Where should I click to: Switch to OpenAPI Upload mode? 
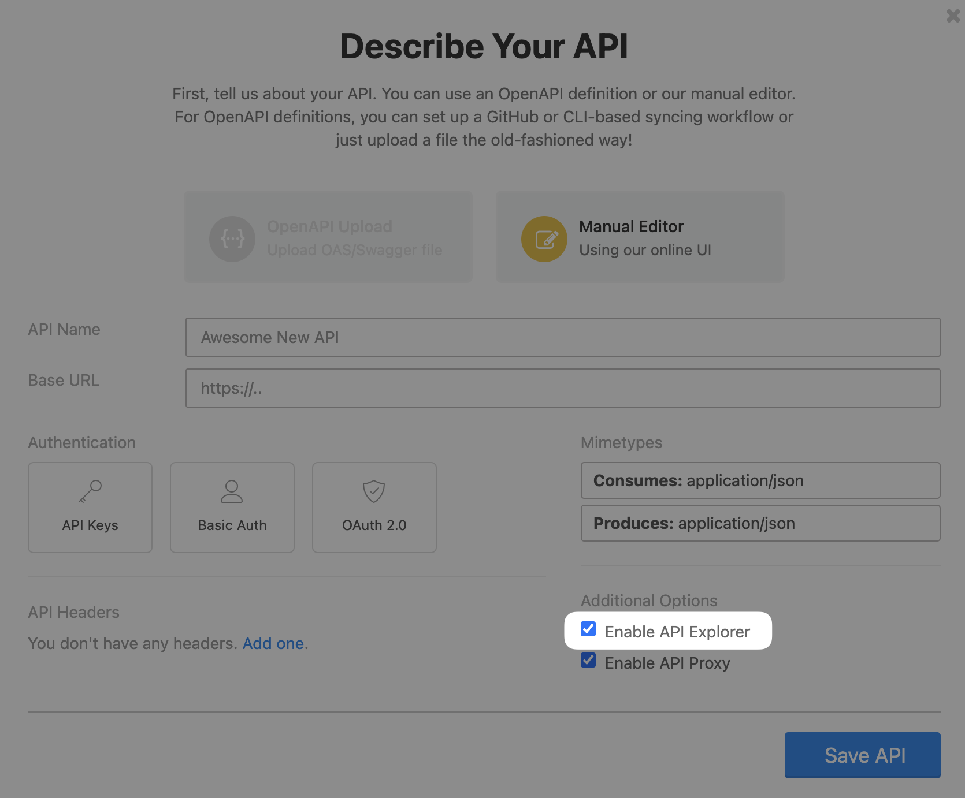tap(328, 237)
